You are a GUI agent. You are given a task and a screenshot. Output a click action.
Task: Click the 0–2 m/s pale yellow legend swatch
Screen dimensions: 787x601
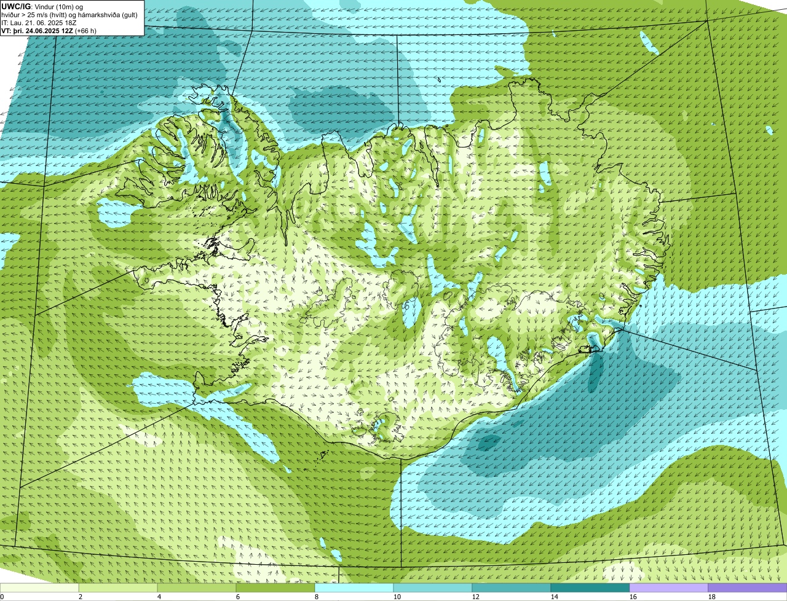pos(39,587)
